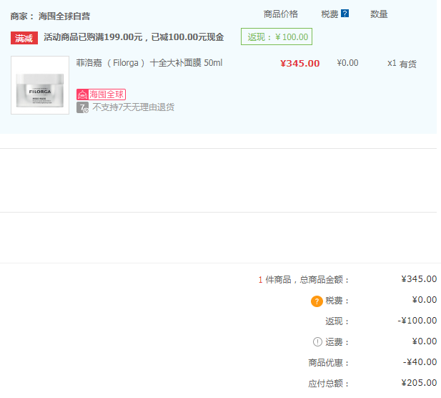
Task: Click the promotion text 活动商品已购满199.00元
Action: [93, 37]
